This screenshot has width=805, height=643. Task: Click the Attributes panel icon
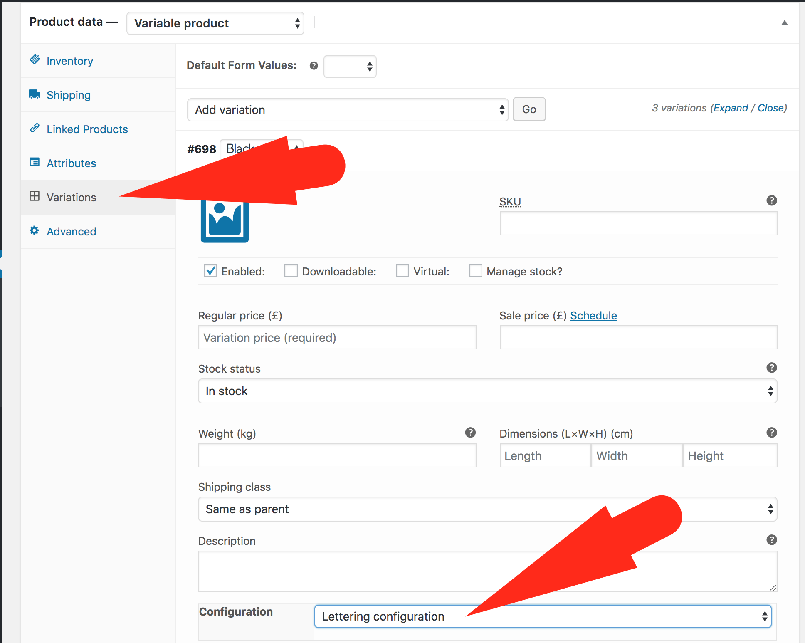coord(33,163)
